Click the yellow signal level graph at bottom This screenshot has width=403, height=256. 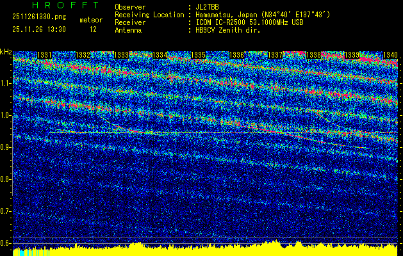pos(205,247)
